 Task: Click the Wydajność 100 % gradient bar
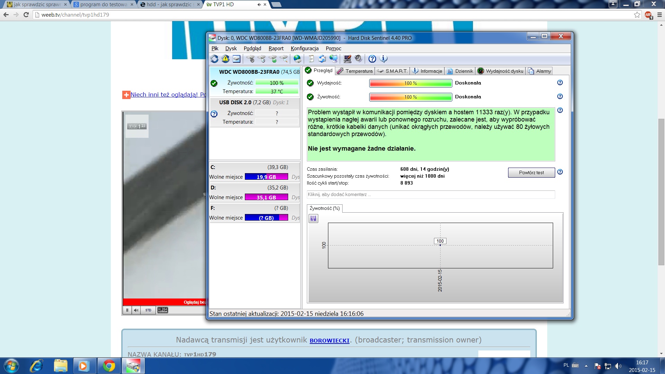tap(410, 83)
